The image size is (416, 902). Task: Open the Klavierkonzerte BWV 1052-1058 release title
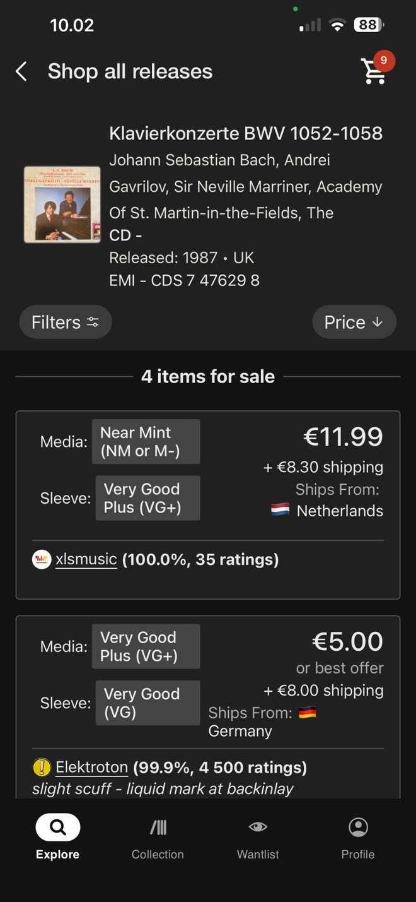[246, 134]
